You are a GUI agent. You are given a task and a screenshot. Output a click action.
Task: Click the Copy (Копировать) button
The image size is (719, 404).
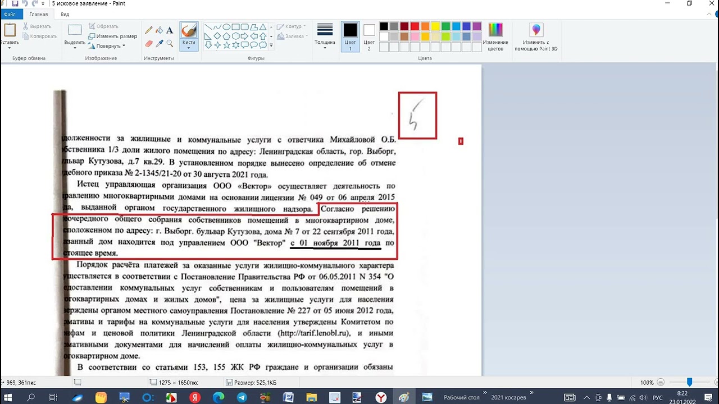[x=40, y=36]
